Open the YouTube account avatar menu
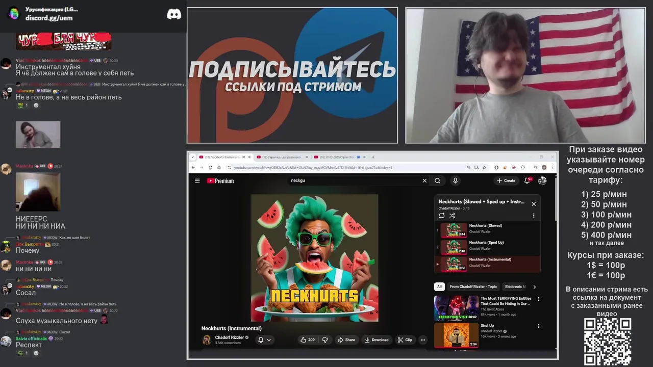 (542, 180)
